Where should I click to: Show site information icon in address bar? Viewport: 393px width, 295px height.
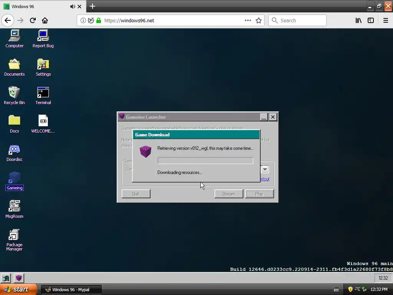pos(83,20)
